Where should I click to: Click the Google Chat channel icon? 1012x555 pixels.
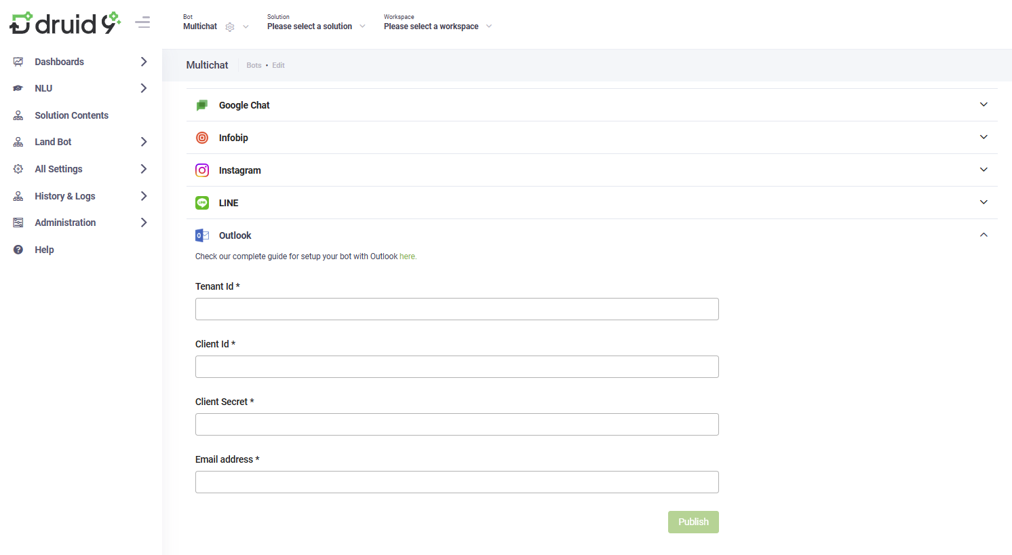202,105
